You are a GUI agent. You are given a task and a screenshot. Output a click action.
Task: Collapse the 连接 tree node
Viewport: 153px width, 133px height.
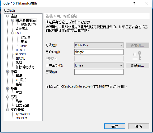click(7, 16)
